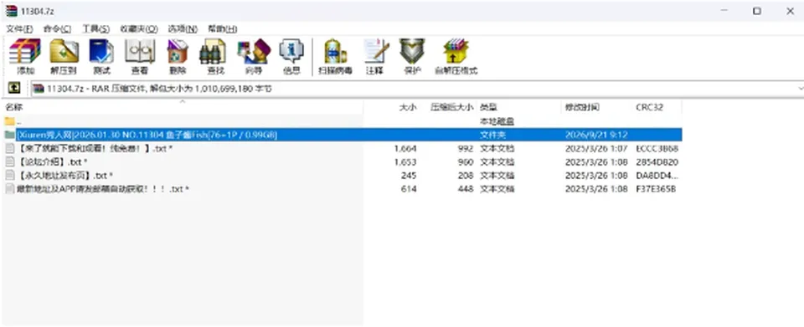The width and height of the screenshot is (804, 327).
Task: Click the packed size value 208
Action: click(466, 176)
